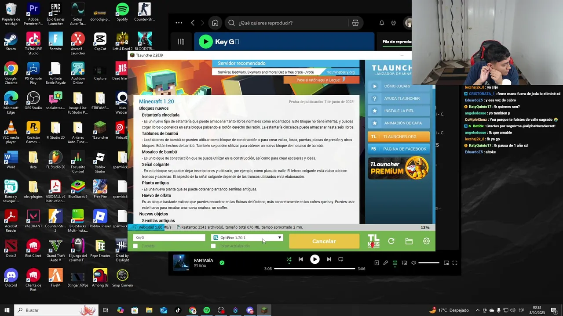
Task: Select Discord desktop icon
Action: 11,278
